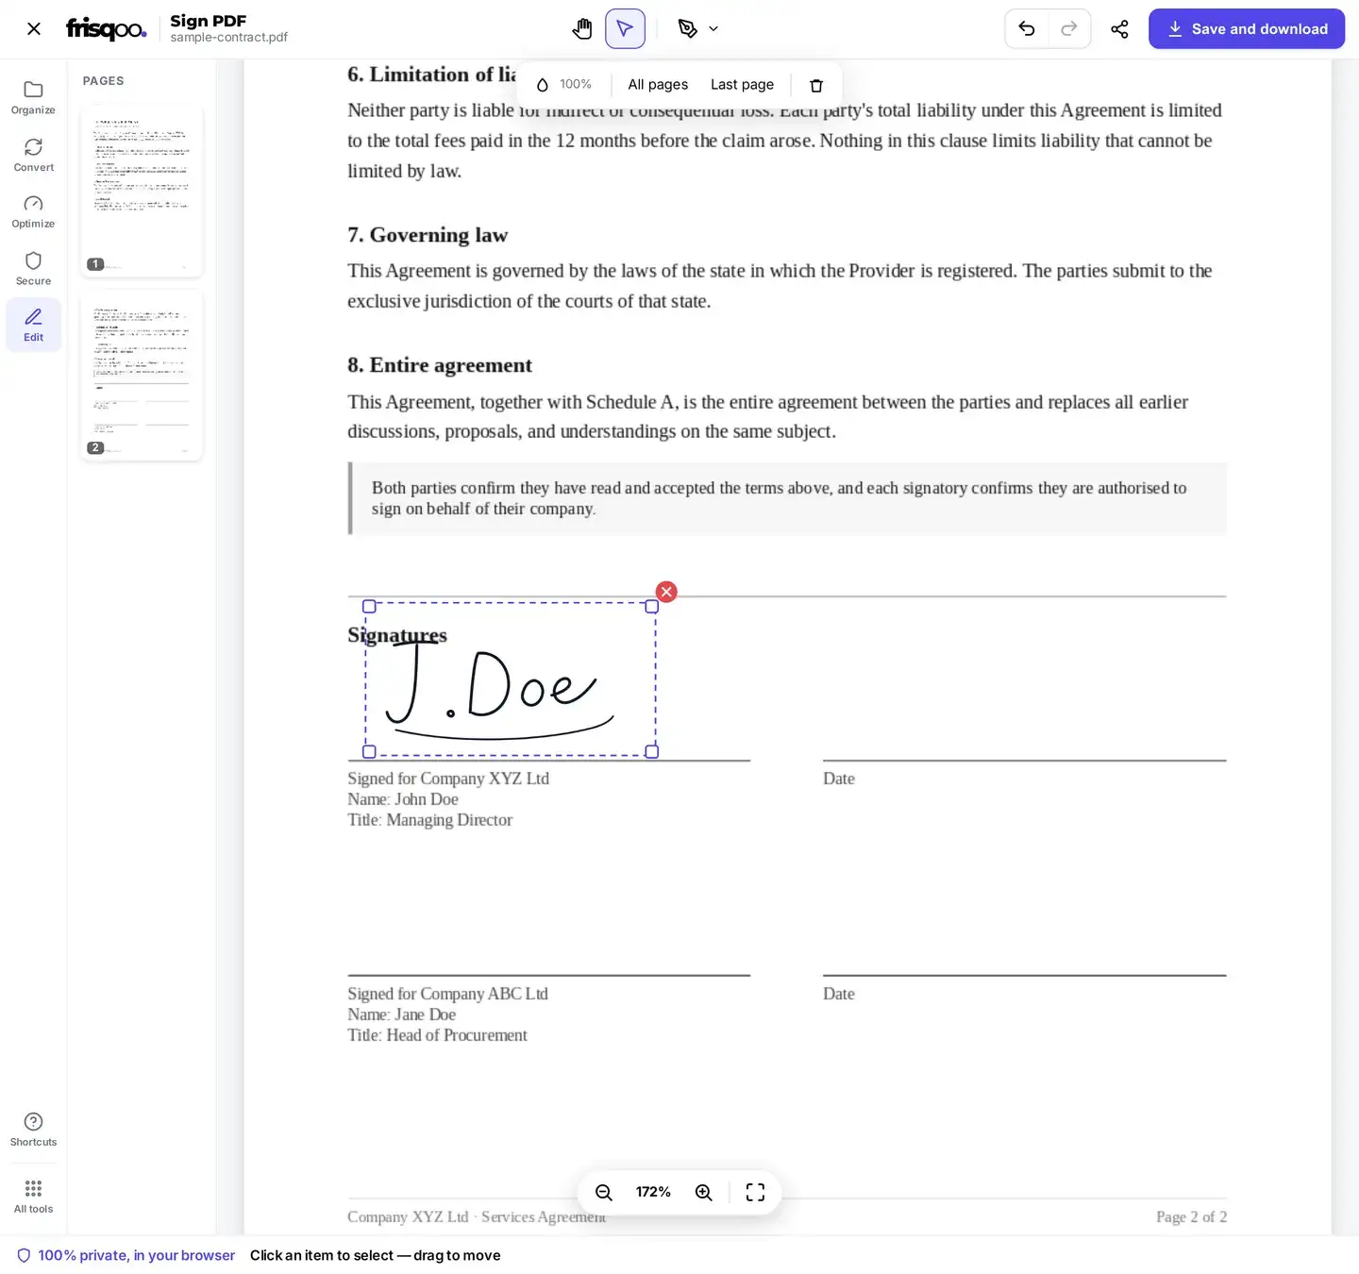Close the Sign PDF editor with X
Image resolution: width=1359 pixels, height=1274 pixels.
click(34, 29)
